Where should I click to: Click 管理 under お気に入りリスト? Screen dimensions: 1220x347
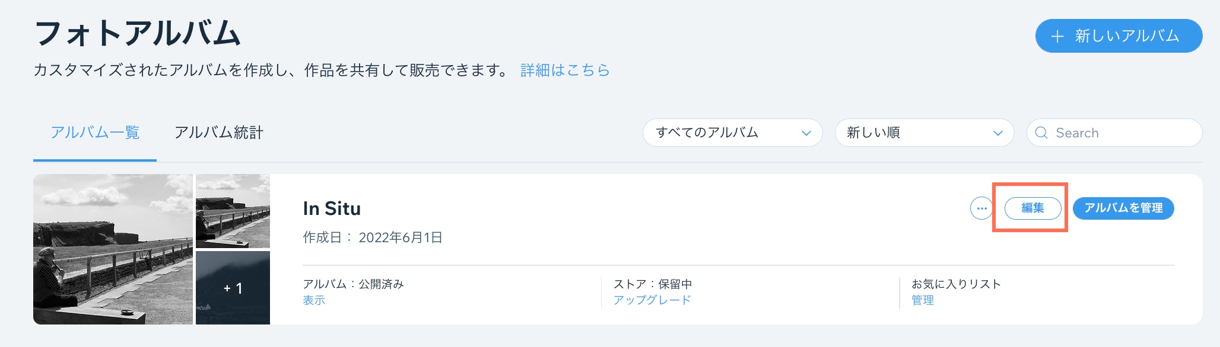click(x=923, y=300)
